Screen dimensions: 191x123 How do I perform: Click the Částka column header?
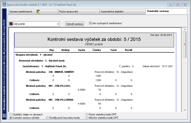[96, 50]
